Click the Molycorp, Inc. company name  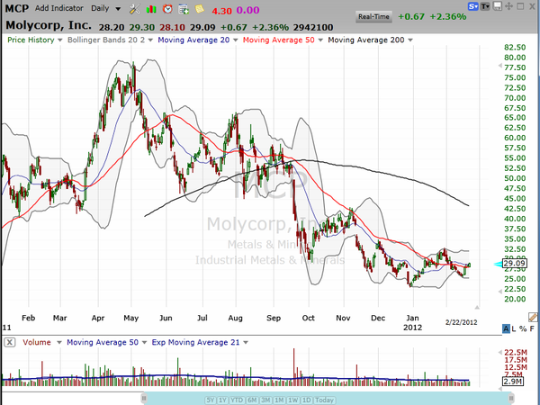(49, 25)
